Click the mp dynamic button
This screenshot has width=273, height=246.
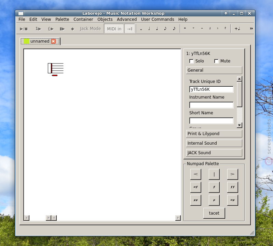click(233, 200)
